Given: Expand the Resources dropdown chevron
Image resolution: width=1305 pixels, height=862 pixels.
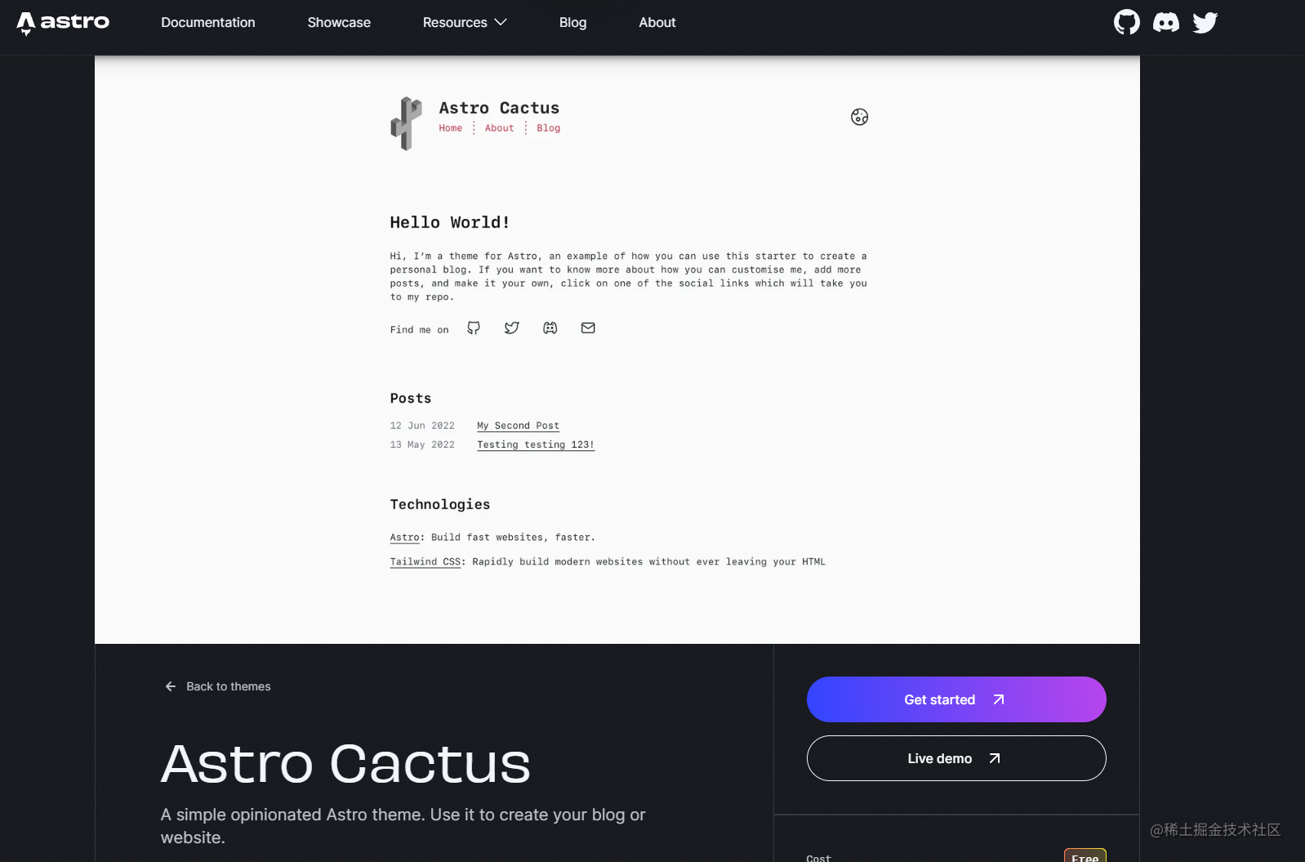Looking at the screenshot, I should (x=501, y=22).
